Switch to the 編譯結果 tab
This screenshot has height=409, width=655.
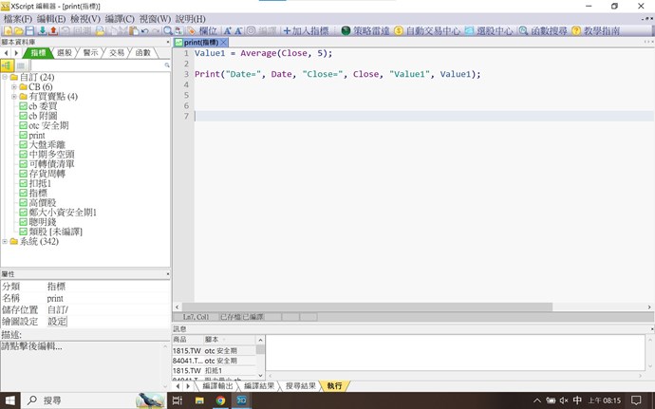point(259,386)
